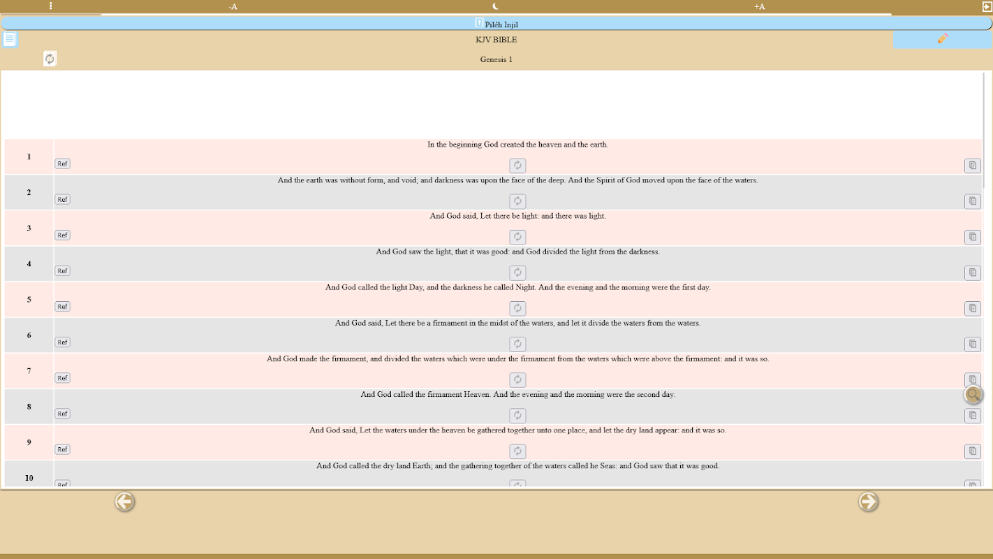Click verse number 4

click(29, 263)
